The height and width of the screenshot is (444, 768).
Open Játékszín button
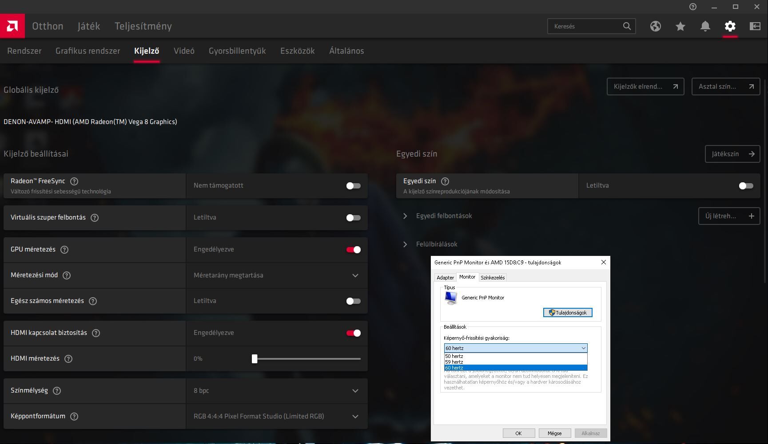click(732, 154)
